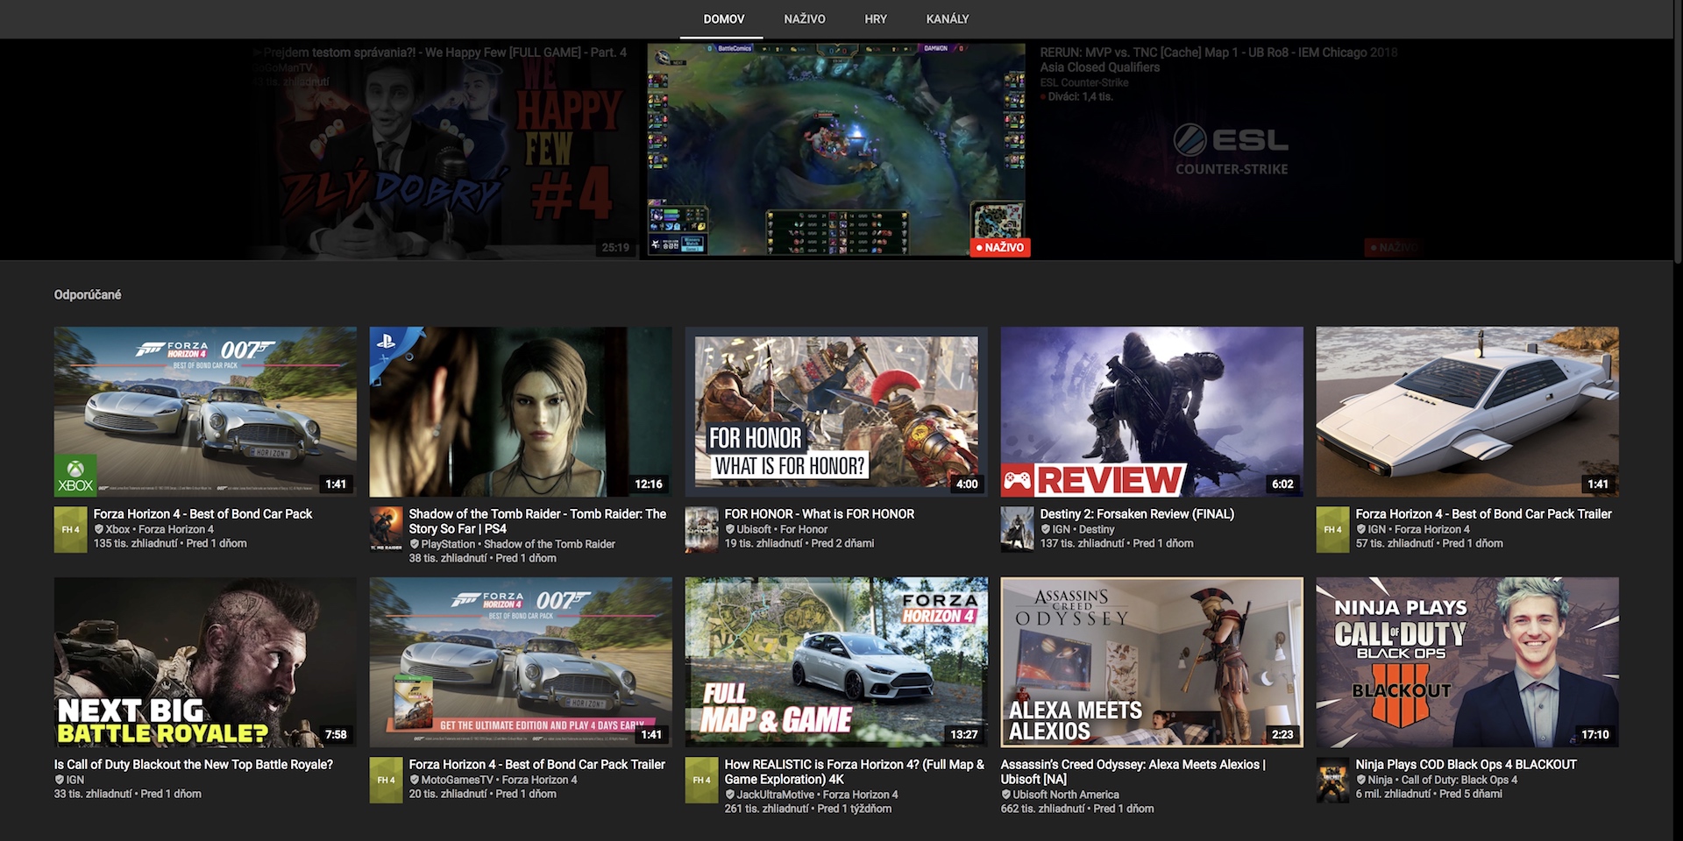Viewport: 1683px width, 841px height.
Task: Play the 'Full Map & Game' Forza thumbnail
Action: coord(836,662)
